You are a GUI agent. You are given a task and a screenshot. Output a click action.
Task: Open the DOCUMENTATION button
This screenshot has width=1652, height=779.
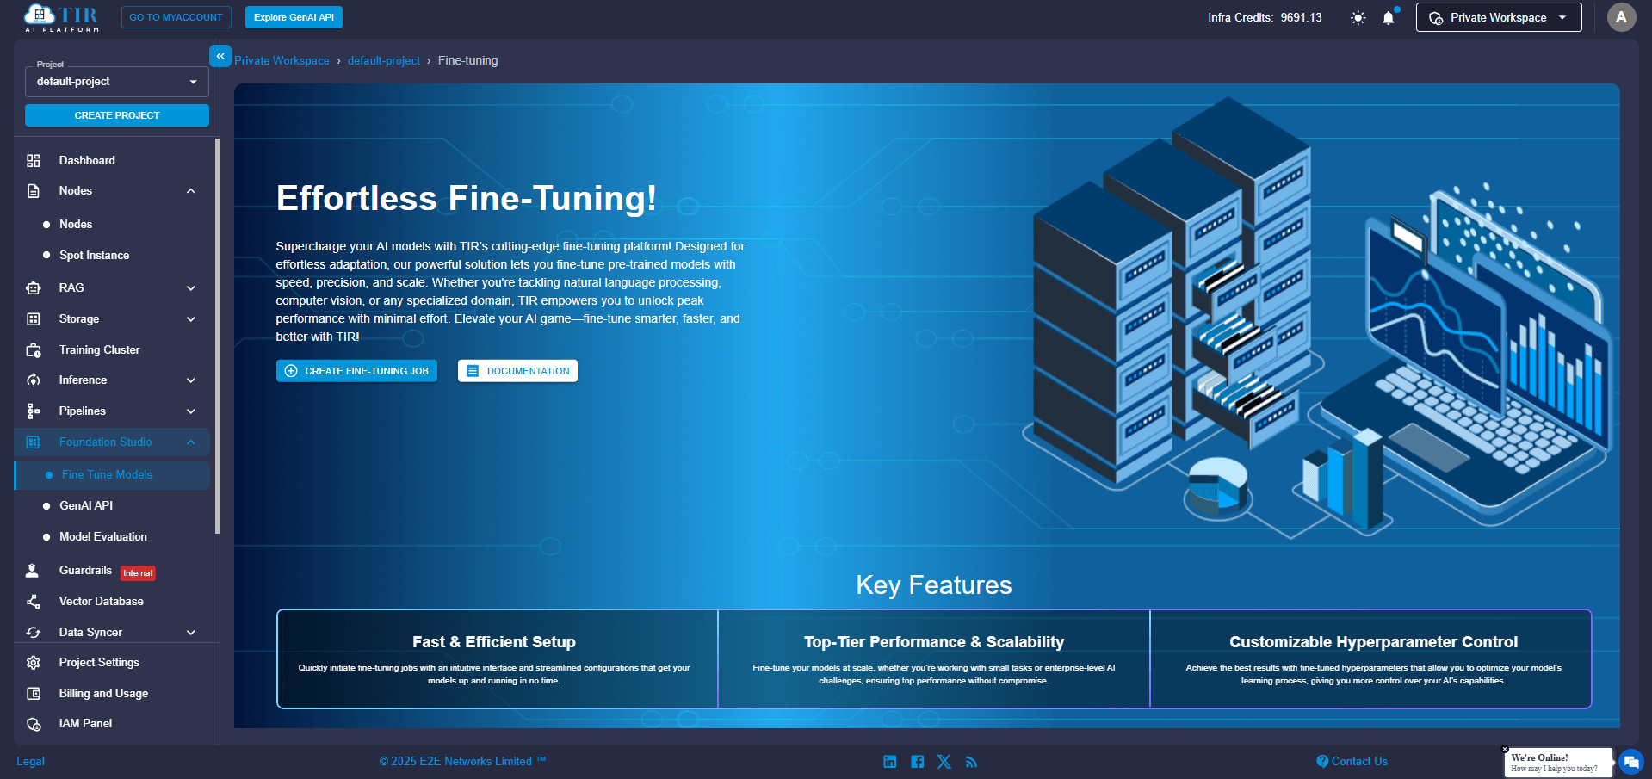pos(517,371)
